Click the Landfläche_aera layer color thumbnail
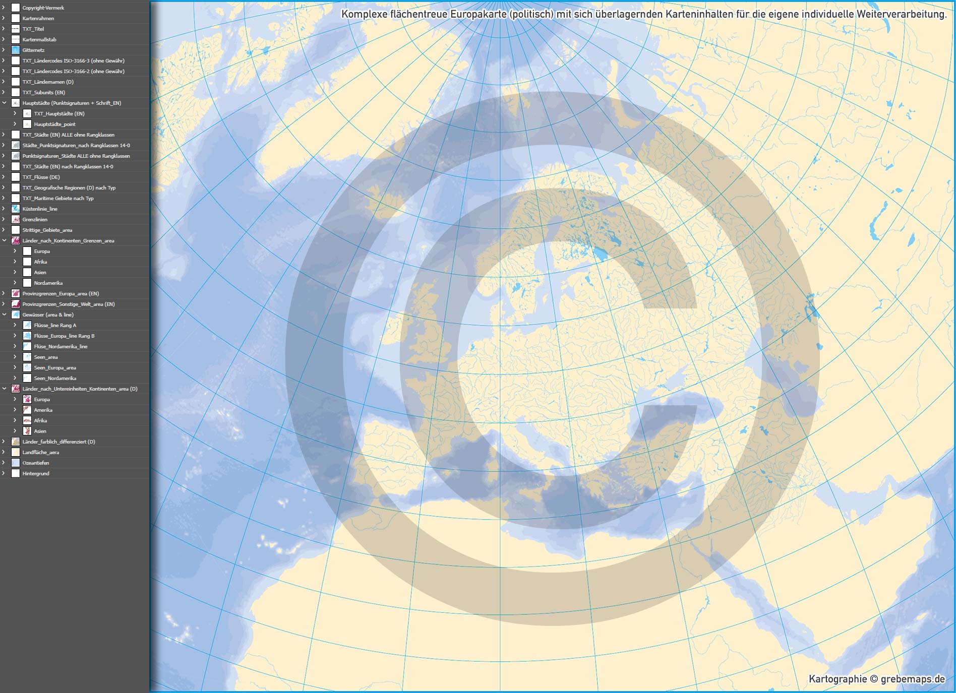This screenshot has height=693, width=956. click(15, 452)
